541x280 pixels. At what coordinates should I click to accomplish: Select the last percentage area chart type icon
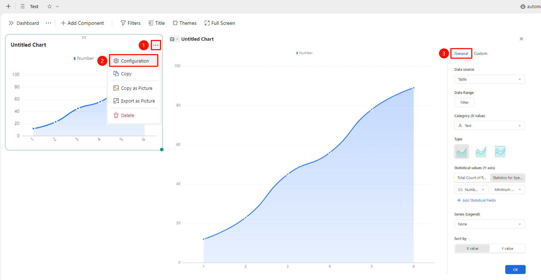(x=500, y=152)
